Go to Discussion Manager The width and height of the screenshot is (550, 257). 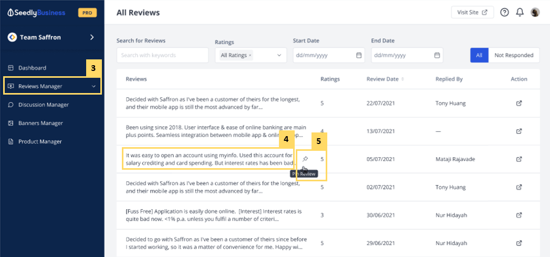(x=43, y=105)
